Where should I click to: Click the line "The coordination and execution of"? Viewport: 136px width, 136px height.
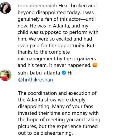[x=57, y=93]
